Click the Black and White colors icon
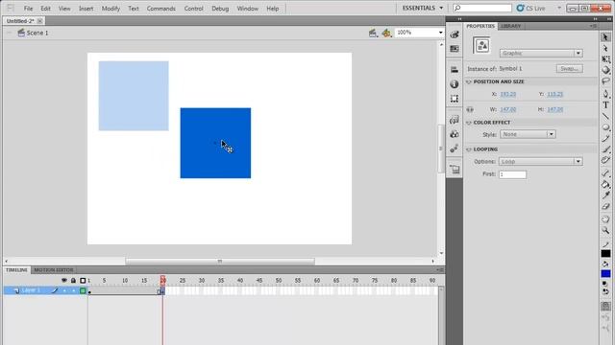615x345 pixels. click(x=605, y=284)
